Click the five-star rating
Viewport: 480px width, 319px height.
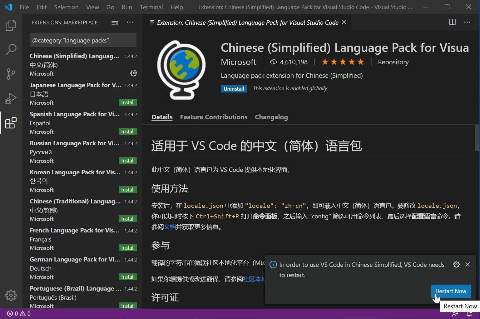click(x=343, y=62)
